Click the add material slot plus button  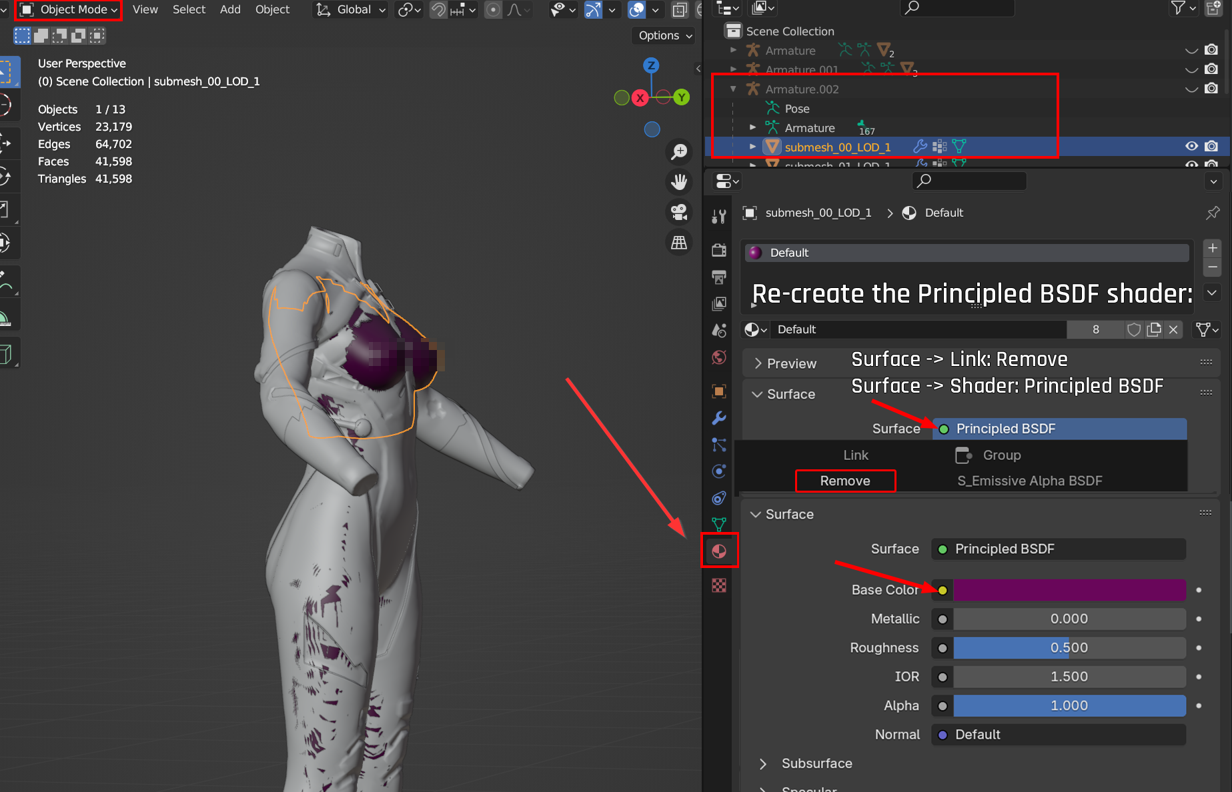pyautogui.click(x=1212, y=248)
